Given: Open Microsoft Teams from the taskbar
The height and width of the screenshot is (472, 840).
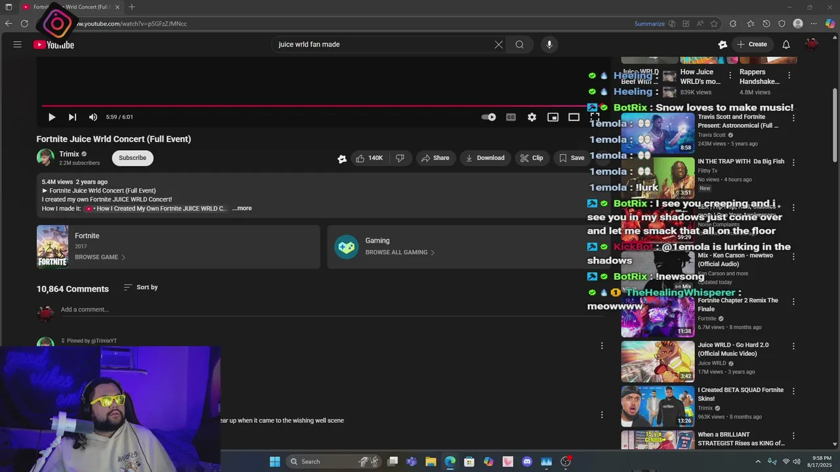Looking at the screenshot, I should 411,462.
